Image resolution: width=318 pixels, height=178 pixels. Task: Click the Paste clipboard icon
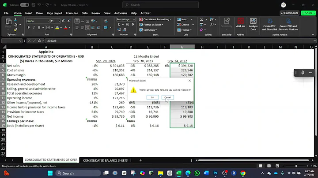8,22
